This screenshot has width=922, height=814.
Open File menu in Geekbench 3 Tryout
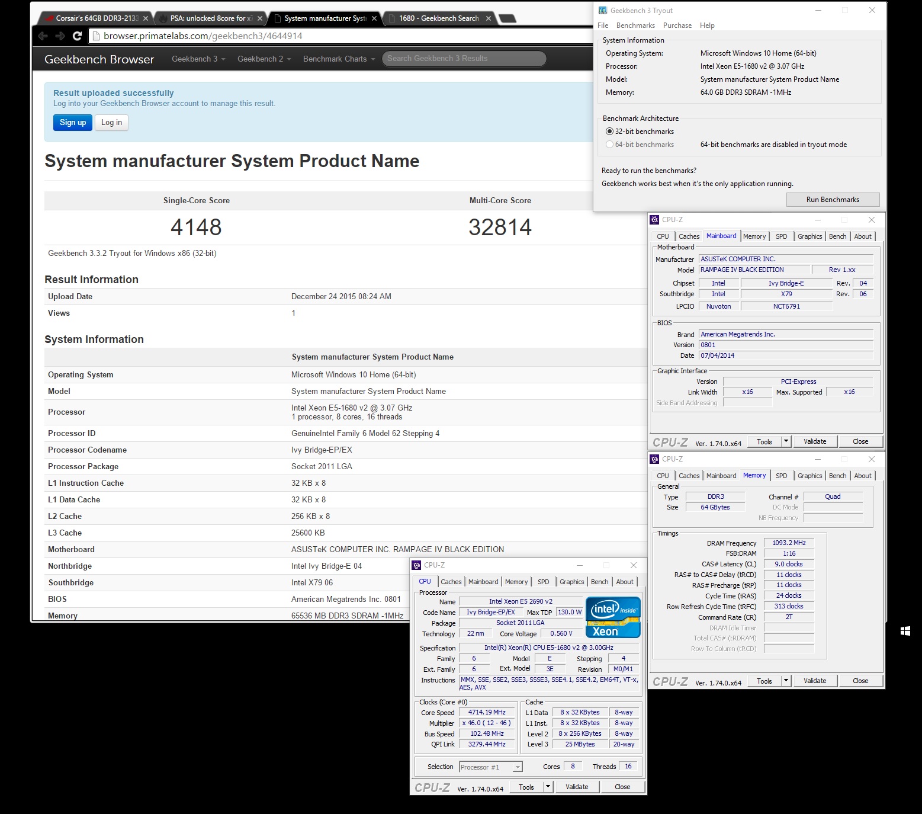(x=603, y=25)
